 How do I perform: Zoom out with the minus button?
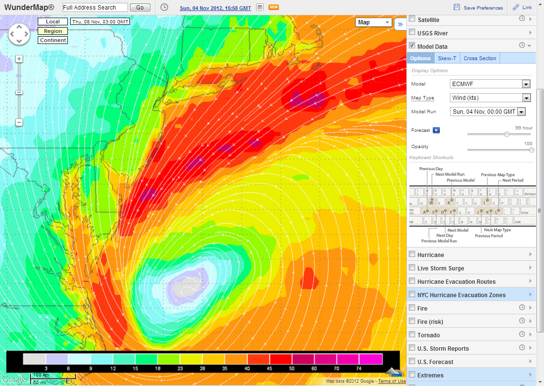click(19, 122)
